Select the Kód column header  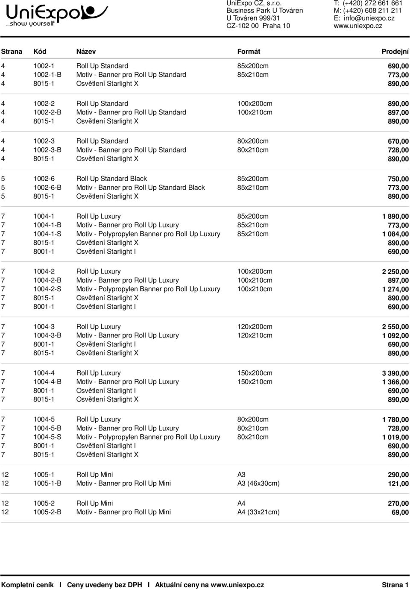tap(40, 51)
